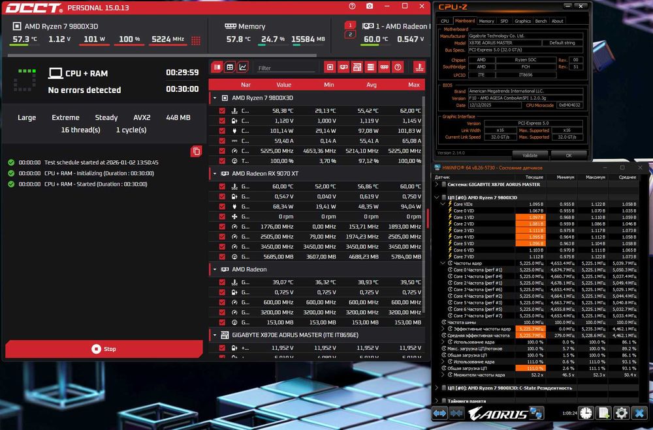Sort sensors by the Max column header

coord(413,85)
